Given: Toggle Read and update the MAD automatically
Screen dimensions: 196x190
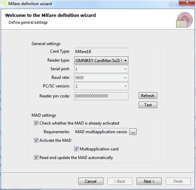Looking at the screenshot, I should coord(36,157).
